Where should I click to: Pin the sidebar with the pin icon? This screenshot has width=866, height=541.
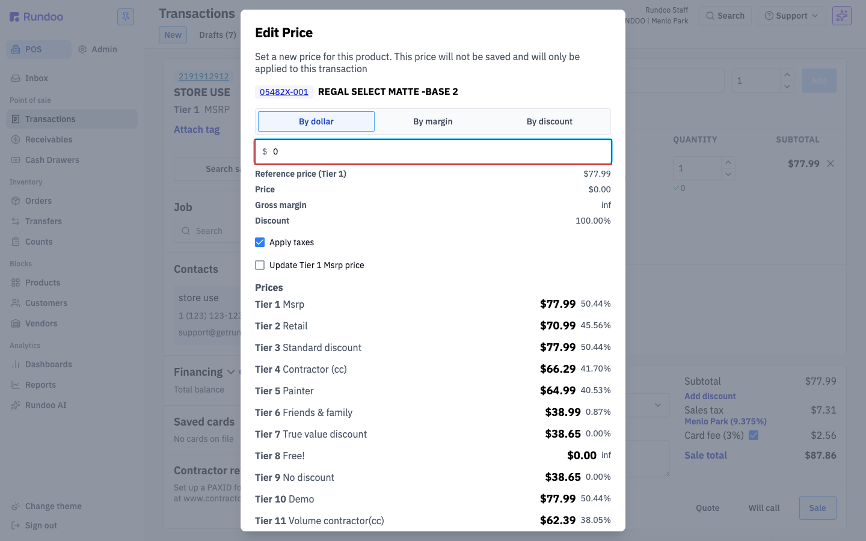126,17
